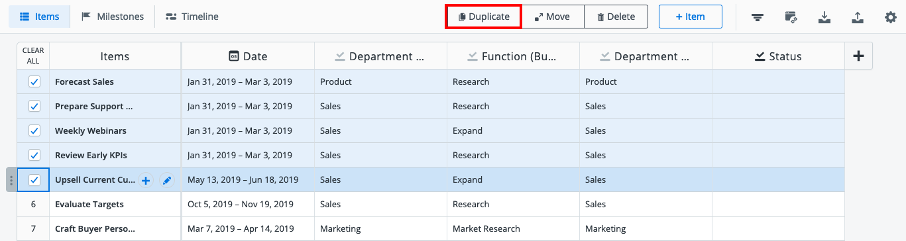
Task: Switch to the Timeline tab
Action: tap(192, 17)
